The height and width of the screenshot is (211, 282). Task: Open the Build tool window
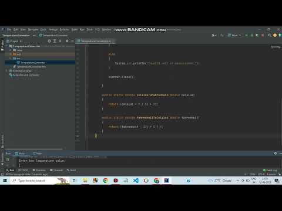point(71,170)
